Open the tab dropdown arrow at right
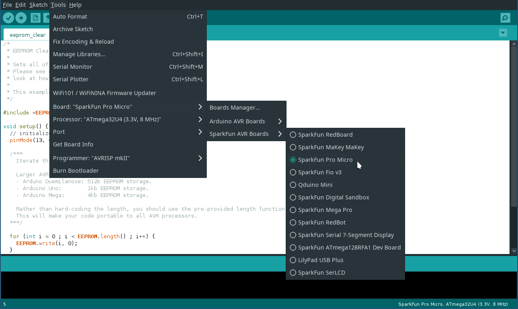This screenshot has height=309, width=518. (x=503, y=33)
